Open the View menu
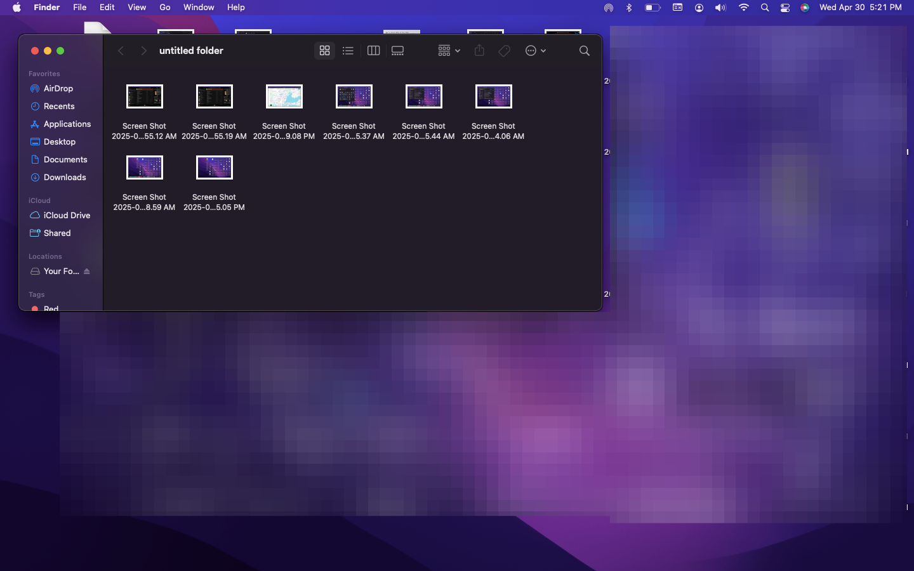Viewport: 914px width, 571px height. pyautogui.click(x=136, y=8)
